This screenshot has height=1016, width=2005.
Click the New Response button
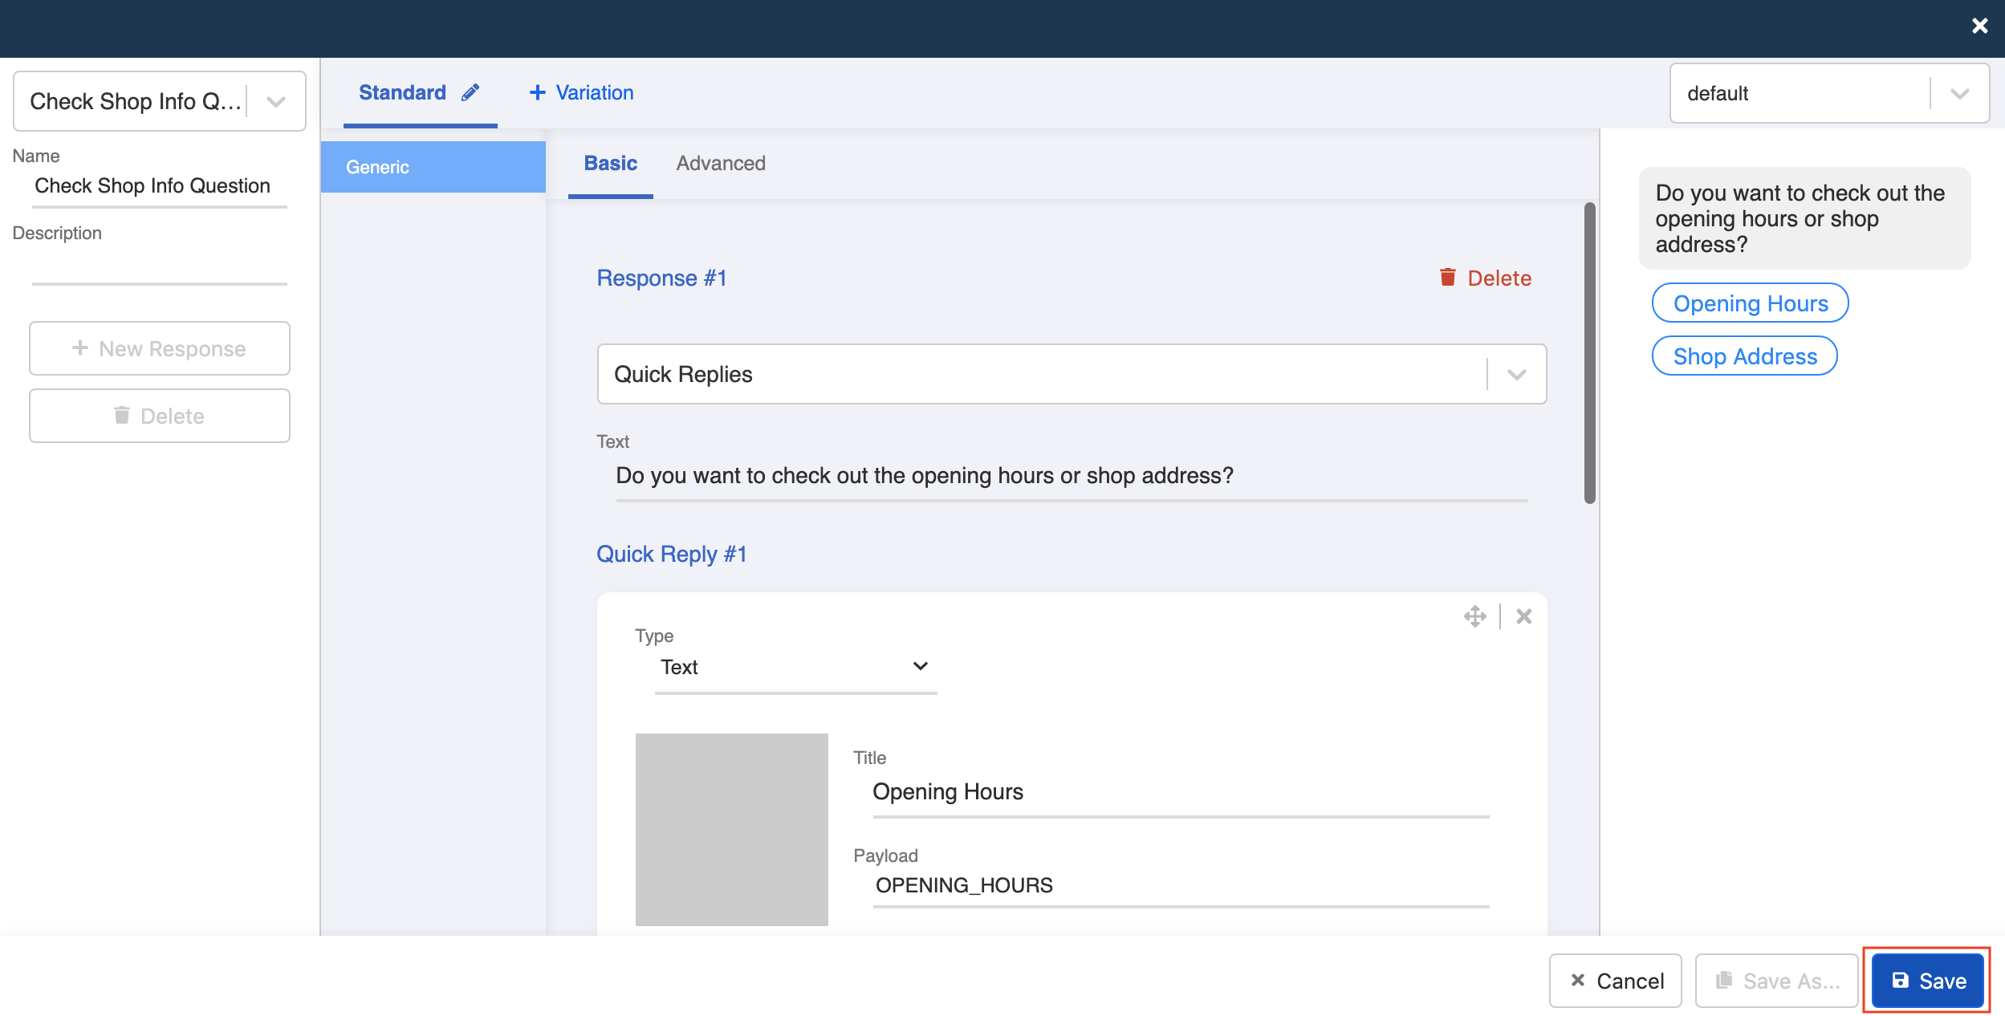(159, 348)
